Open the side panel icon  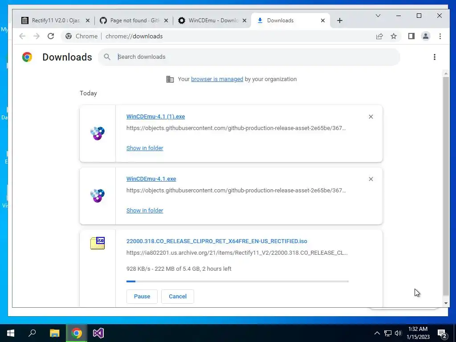point(411,36)
